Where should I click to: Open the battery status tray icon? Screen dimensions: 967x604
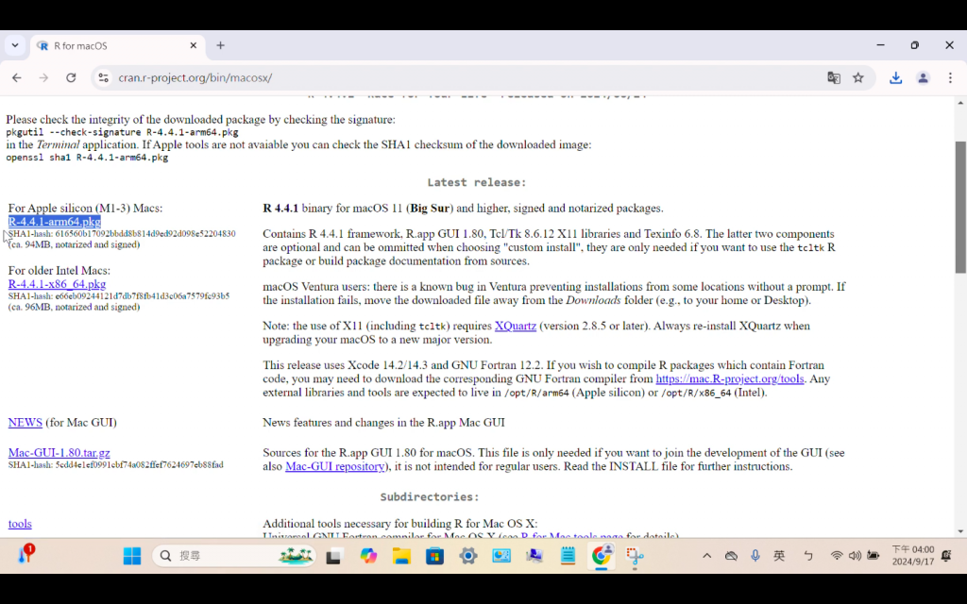click(873, 556)
